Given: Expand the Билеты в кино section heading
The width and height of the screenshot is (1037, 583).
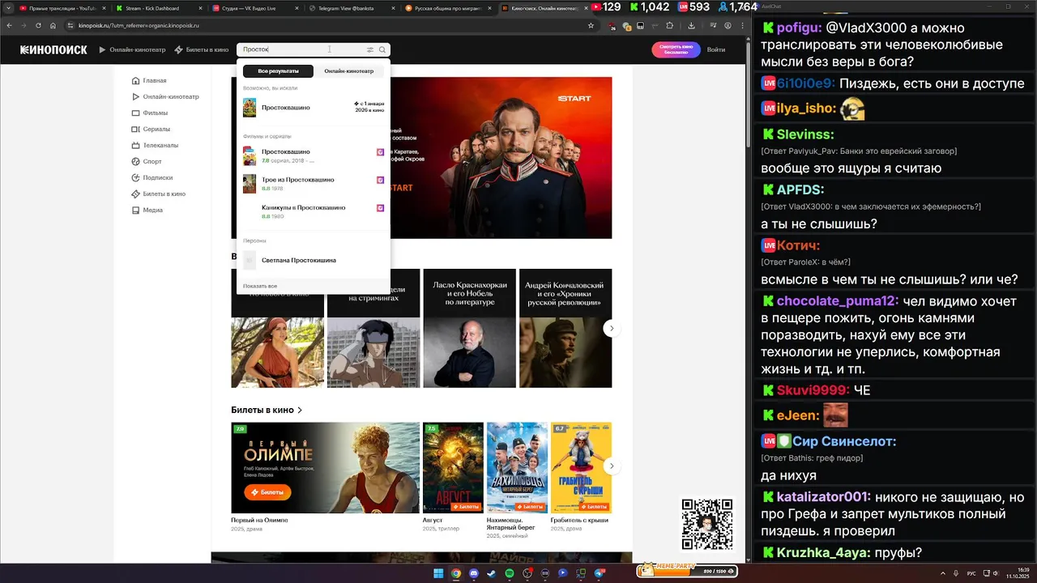Looking at the screenshot, I should click(267, 410).
